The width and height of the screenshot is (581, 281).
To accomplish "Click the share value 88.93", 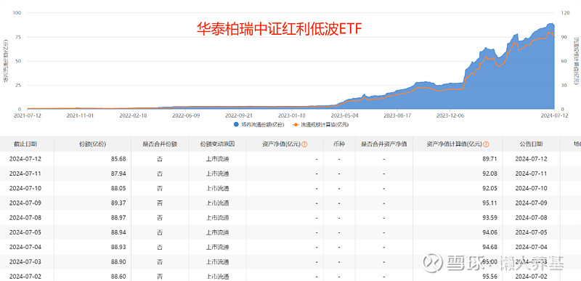I will 118,248.
